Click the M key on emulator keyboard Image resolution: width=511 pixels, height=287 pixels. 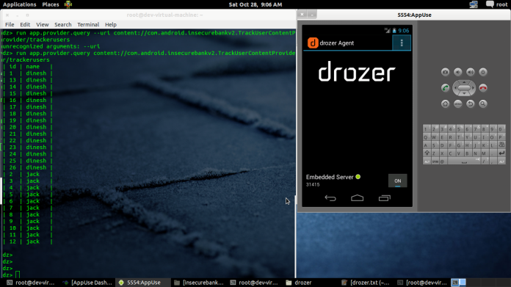(484, 153)
